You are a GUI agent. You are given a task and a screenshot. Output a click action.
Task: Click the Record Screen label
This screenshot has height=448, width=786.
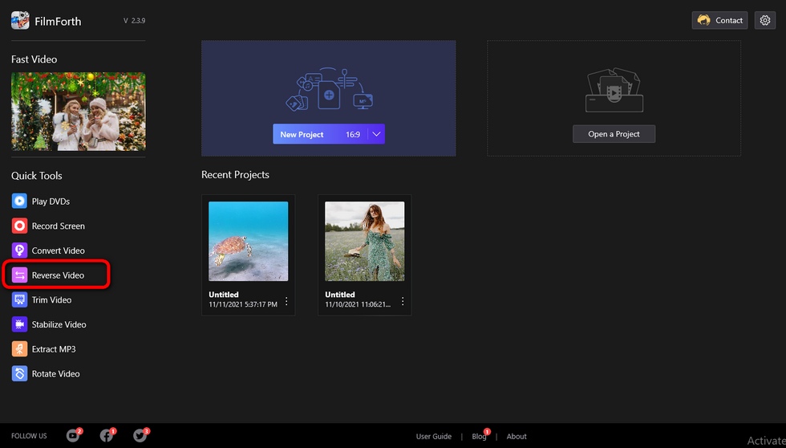[58, 226]
